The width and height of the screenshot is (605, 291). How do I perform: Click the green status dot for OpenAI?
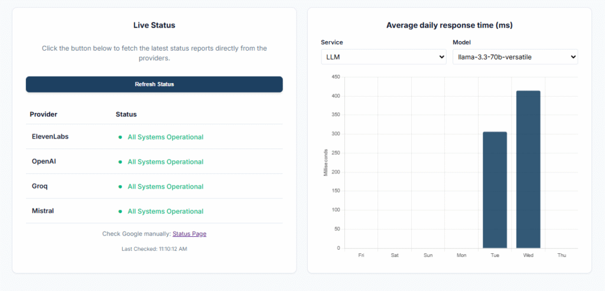121,162
